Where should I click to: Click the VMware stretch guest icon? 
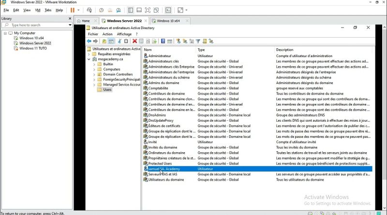point(180,10)
